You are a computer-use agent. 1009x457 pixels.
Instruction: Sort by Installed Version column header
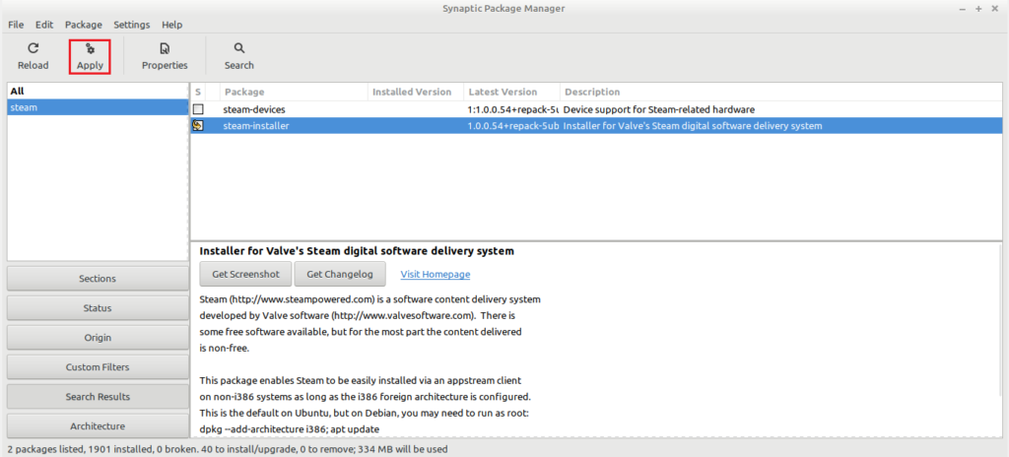[x=415, y=92]
